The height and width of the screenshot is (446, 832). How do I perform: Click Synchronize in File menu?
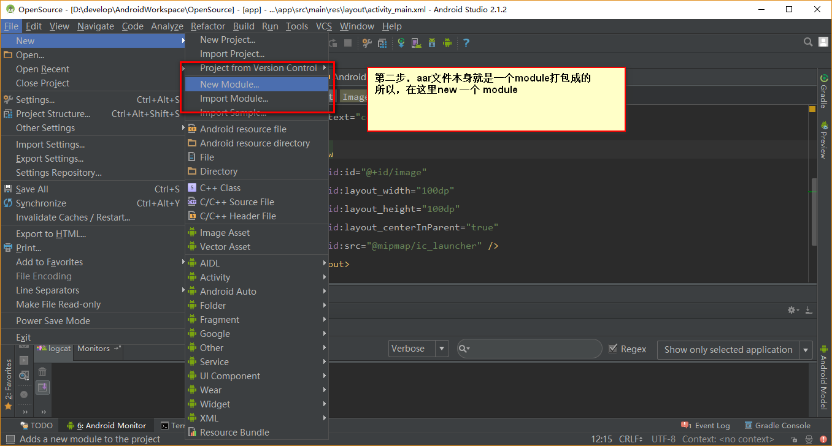[92, 203]
